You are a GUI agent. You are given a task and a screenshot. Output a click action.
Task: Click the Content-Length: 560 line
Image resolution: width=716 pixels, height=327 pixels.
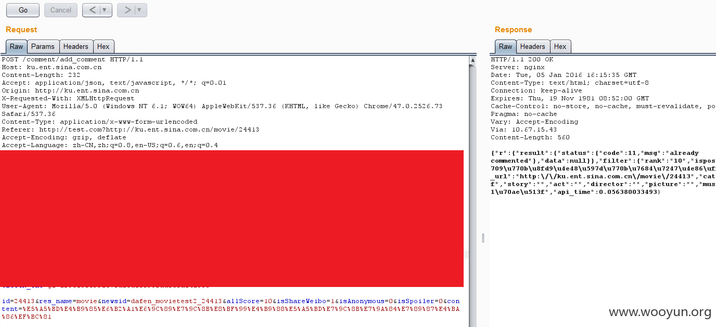click(530, 137)
